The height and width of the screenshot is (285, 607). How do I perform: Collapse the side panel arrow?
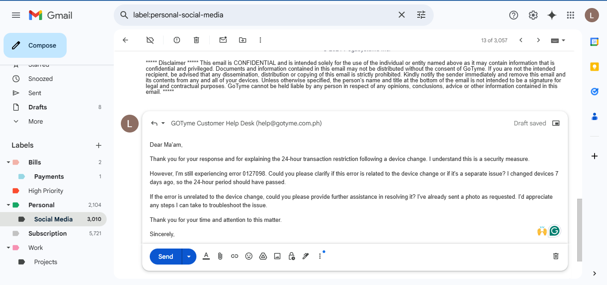(x=595, y=273)
